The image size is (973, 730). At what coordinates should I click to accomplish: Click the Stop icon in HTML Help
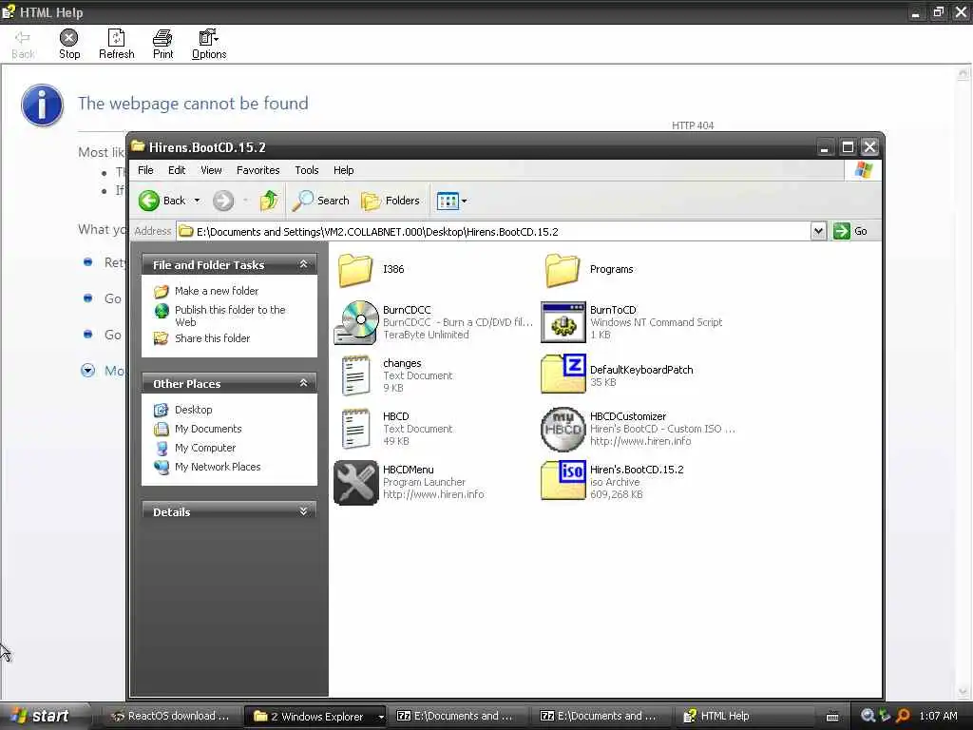[68, 38]
